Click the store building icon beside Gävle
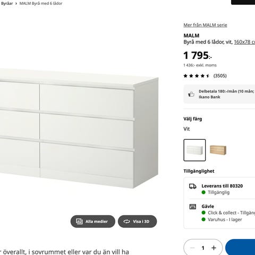255x255 pixels. tap(193, 207)
